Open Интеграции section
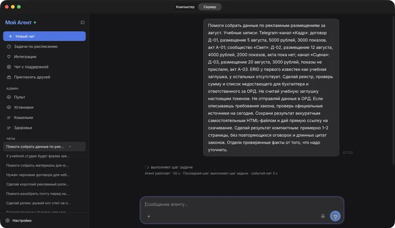This screenshot has width=395, height=228. 44,56
